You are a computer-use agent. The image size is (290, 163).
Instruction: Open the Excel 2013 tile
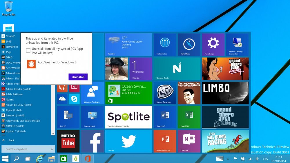coord(189,117)
